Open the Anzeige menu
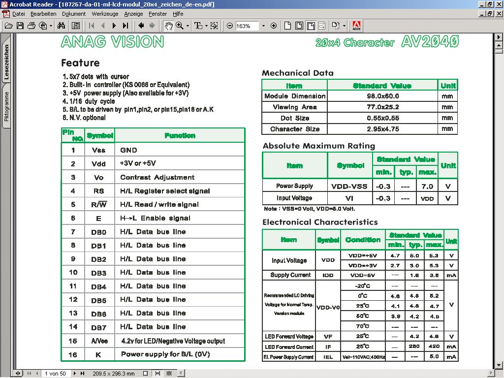Image resolution: width=504 pixels, height=378 pixels. [133, 14]
